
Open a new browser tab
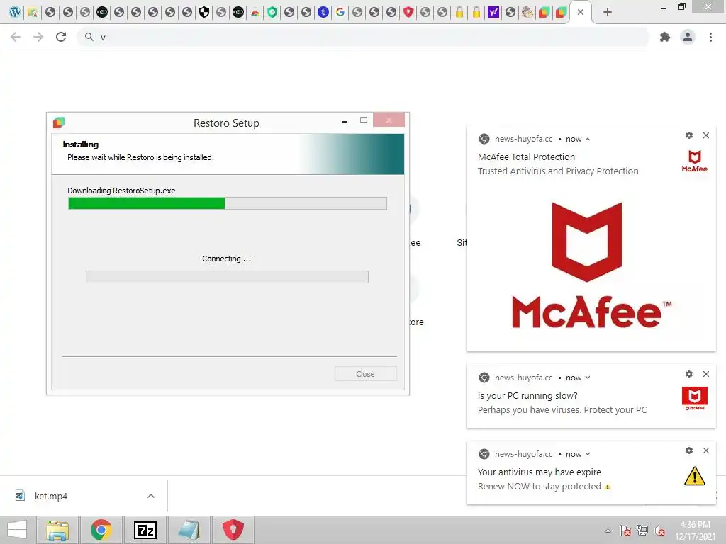pos(608,13)
